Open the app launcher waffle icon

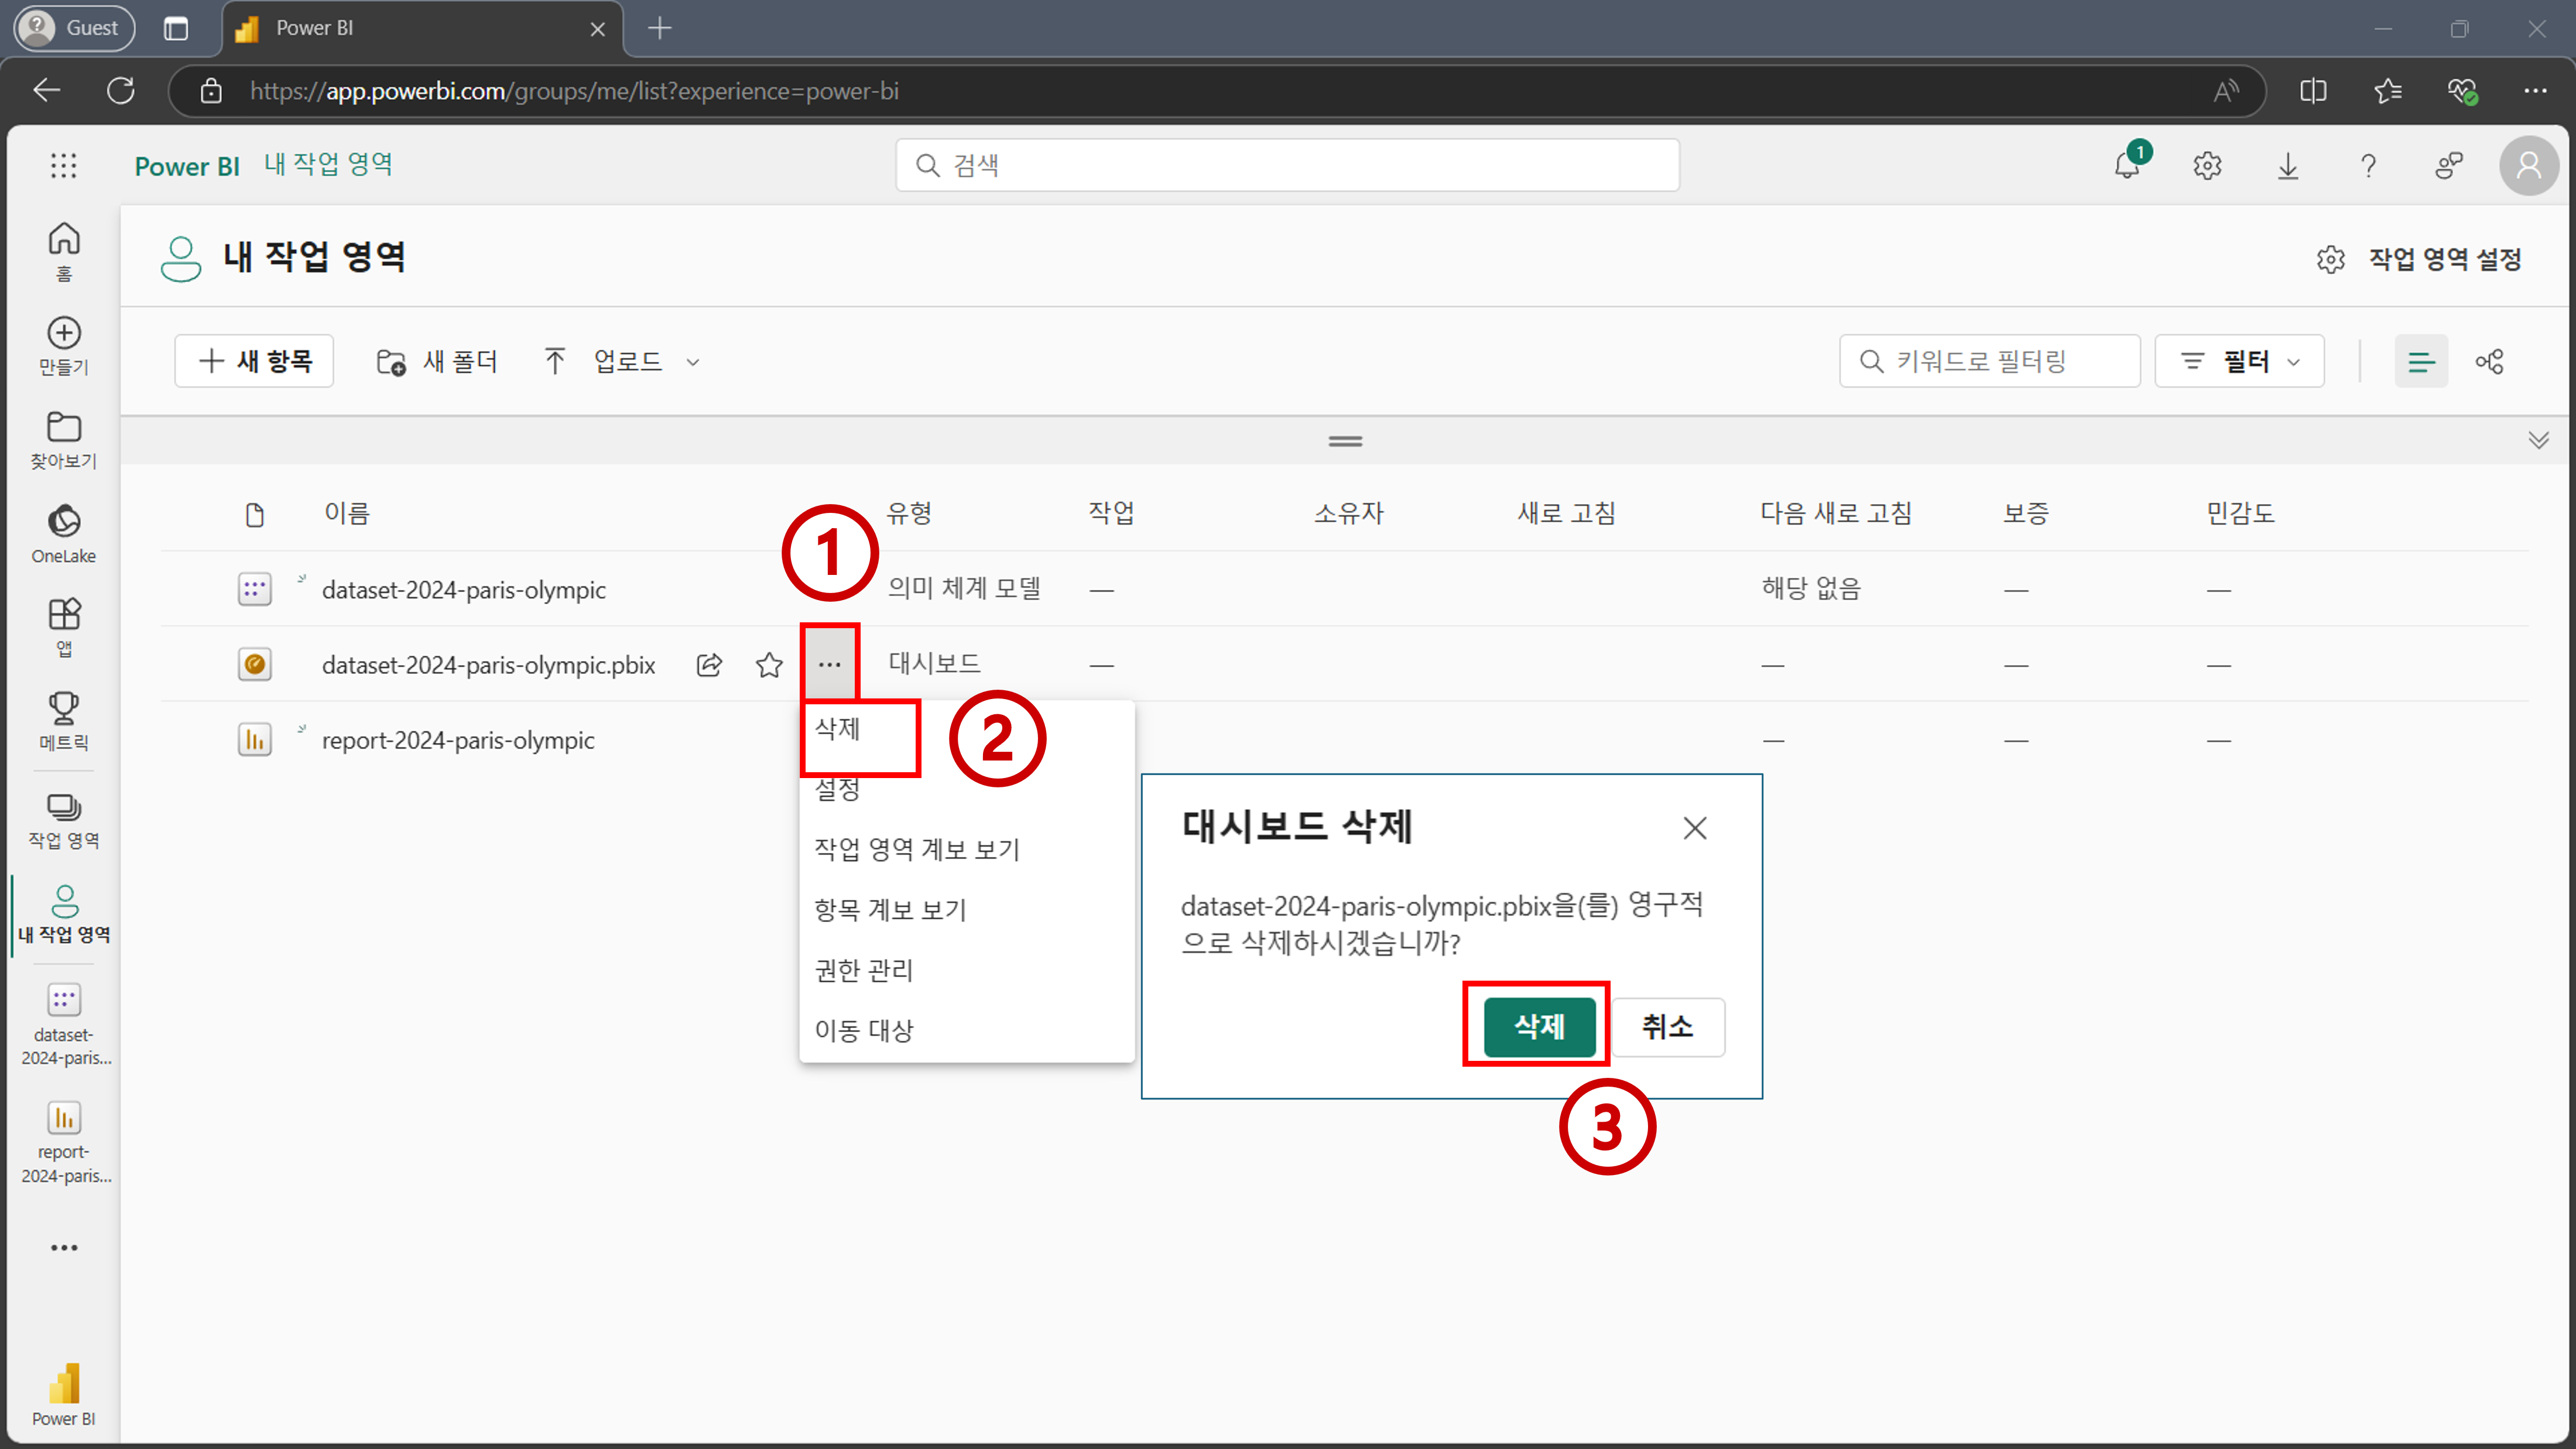pyautogui.click(x=63, y=165)
